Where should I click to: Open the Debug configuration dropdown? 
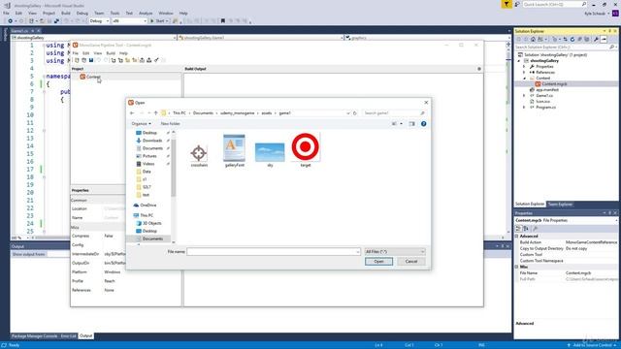[x=99, y=21]
